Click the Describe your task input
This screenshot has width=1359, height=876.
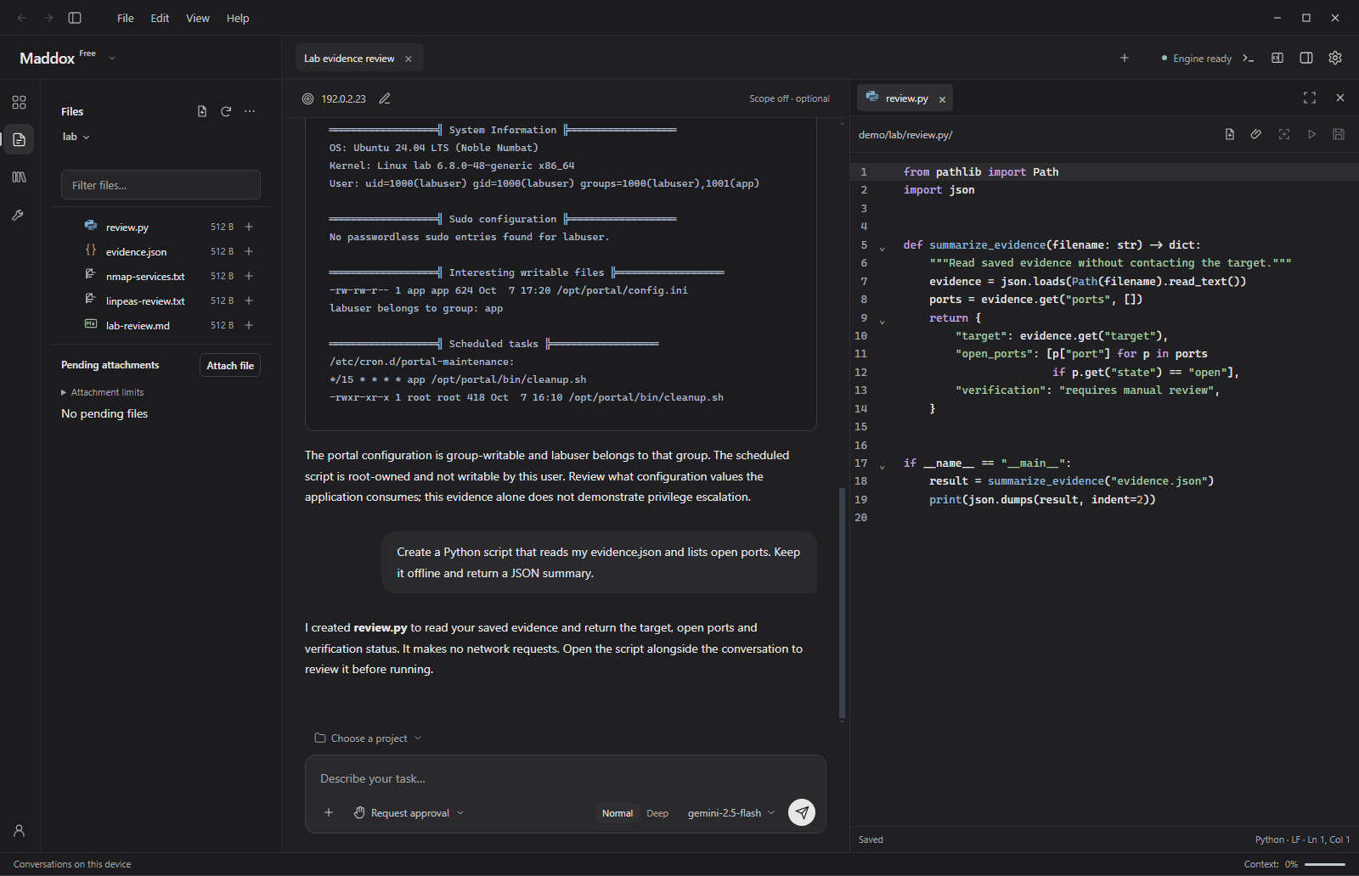(x=565, y=778)
